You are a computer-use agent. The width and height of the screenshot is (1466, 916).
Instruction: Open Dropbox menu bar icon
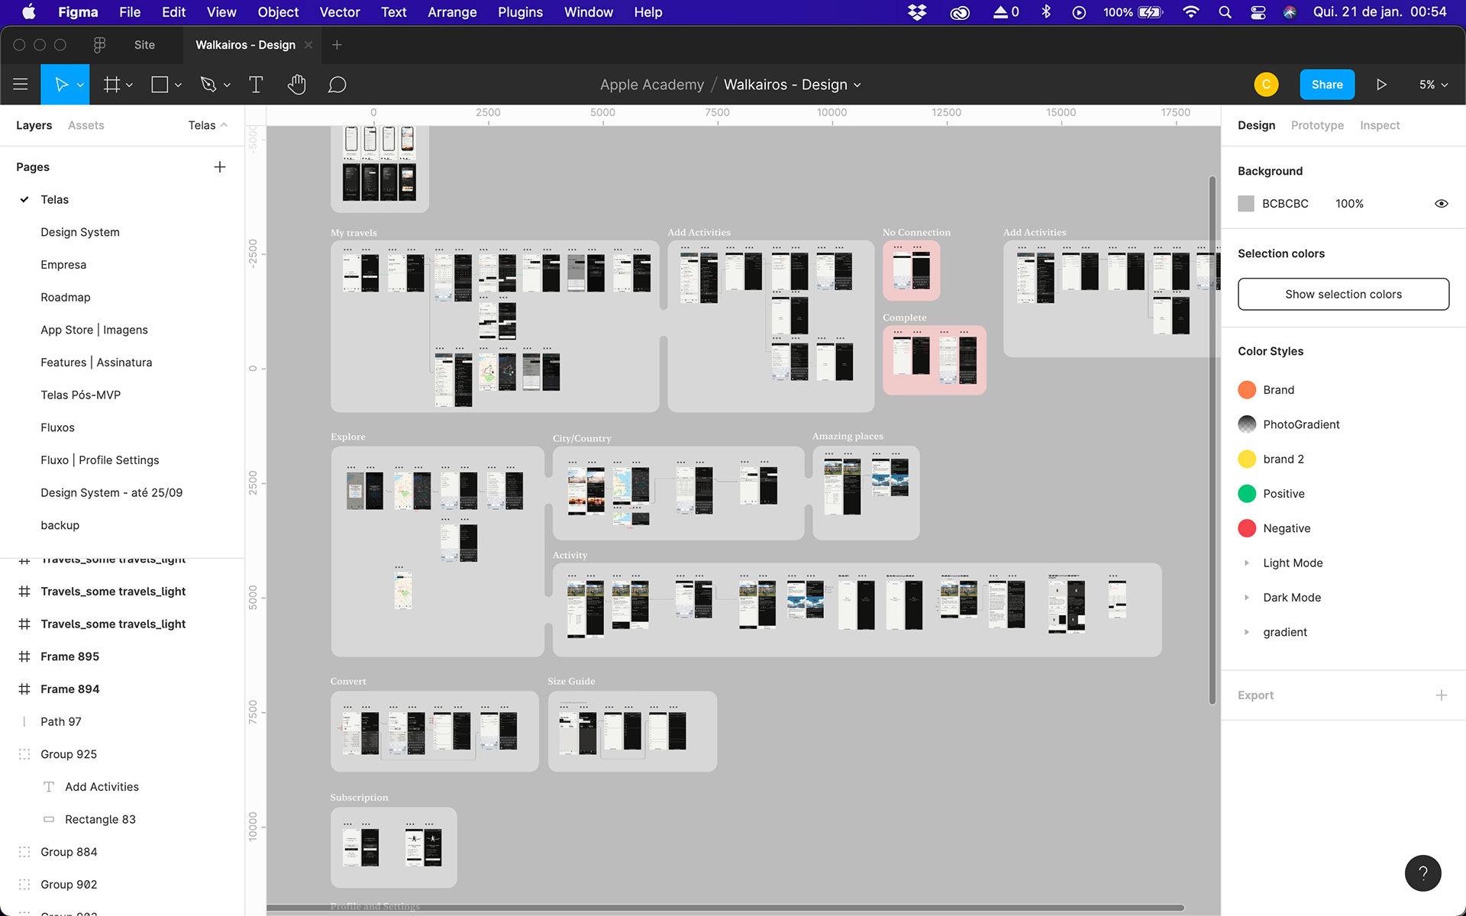click(x=917, y=12)
